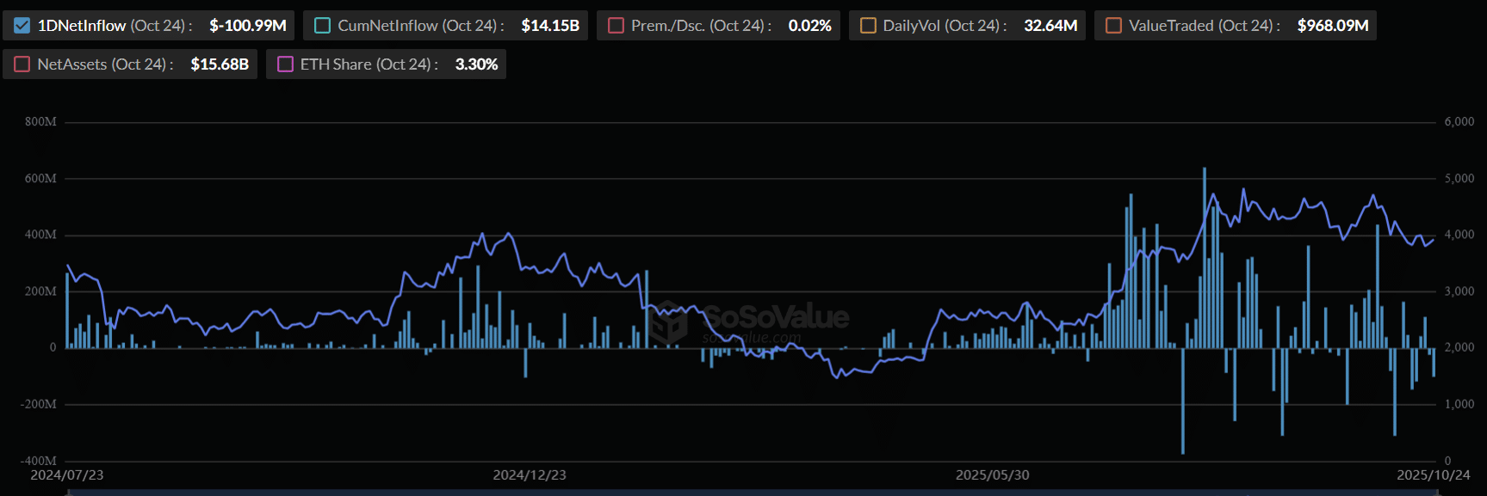Enable the DailyVol series checkbox
This screenshot has height=496, width=1487.
(x=868, y=26)
